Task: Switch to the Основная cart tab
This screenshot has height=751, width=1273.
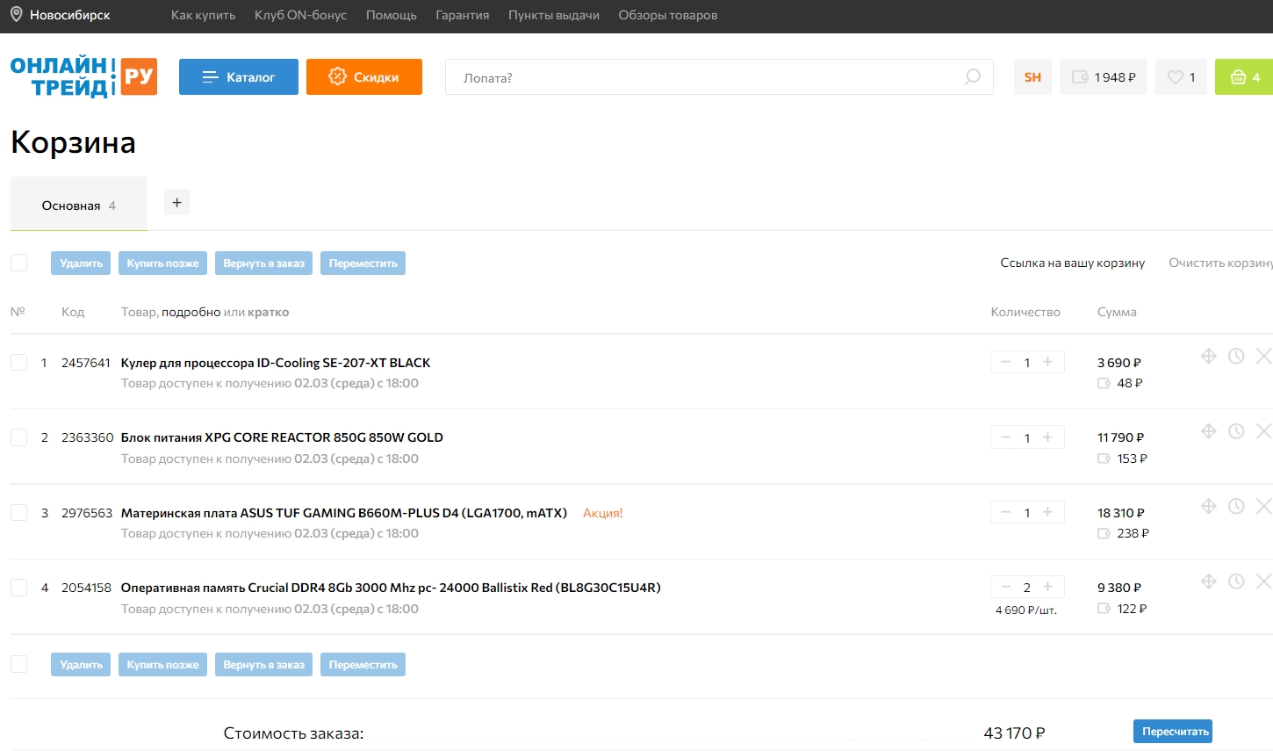Action: click(79, 205)
